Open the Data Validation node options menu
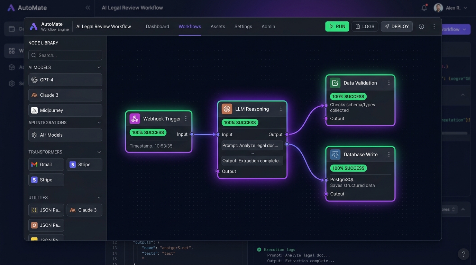This screenshot has height=265, width=476. point(389,83)
